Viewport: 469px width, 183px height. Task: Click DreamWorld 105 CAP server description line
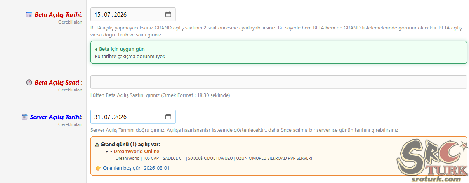tap(214, 158)
